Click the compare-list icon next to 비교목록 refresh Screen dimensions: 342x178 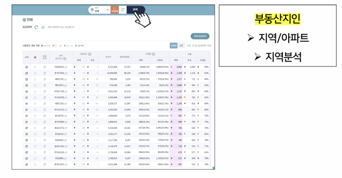(43, 27)
